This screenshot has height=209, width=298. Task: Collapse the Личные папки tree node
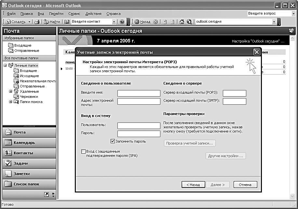[x=5, y=65]
